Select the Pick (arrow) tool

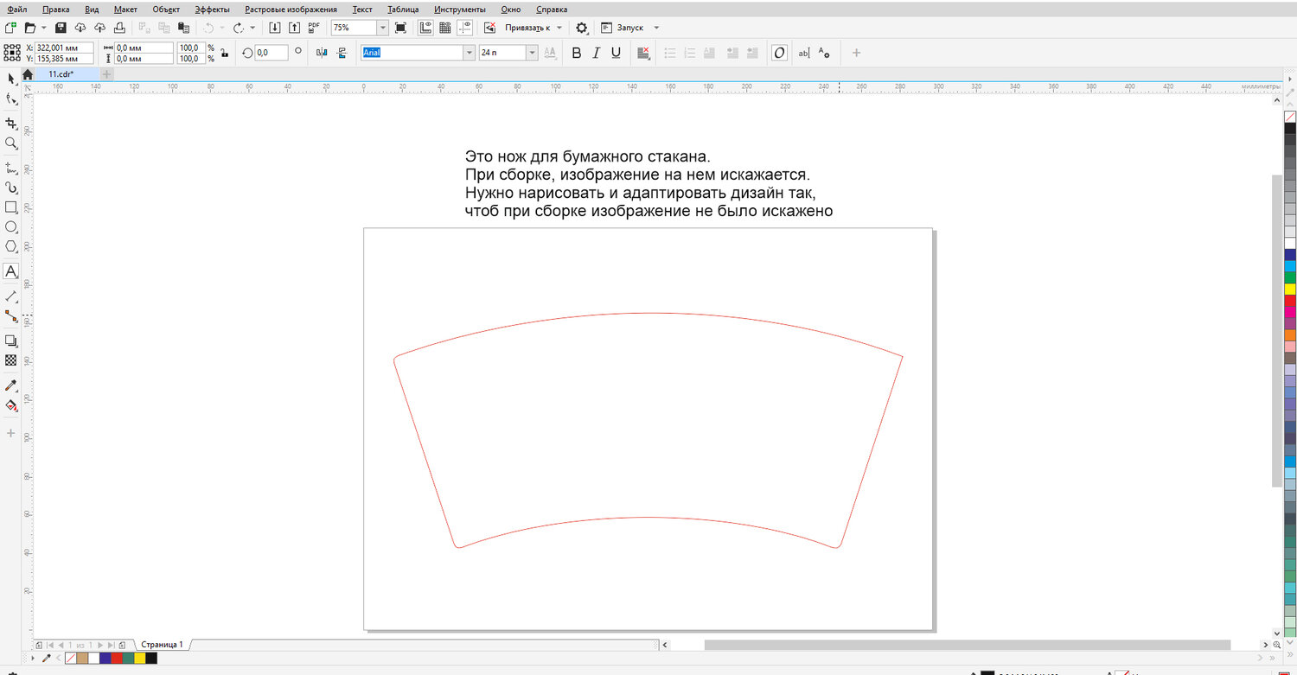click(x=11, y=79)
